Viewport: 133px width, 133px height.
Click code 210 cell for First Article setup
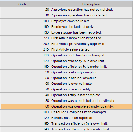click(25, 50)
